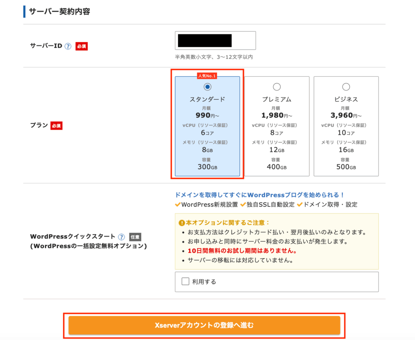Viewport: 415px width, 340px height.
Task: Click help icon beside WordPressクイックスタート
Action: (121, 237)
